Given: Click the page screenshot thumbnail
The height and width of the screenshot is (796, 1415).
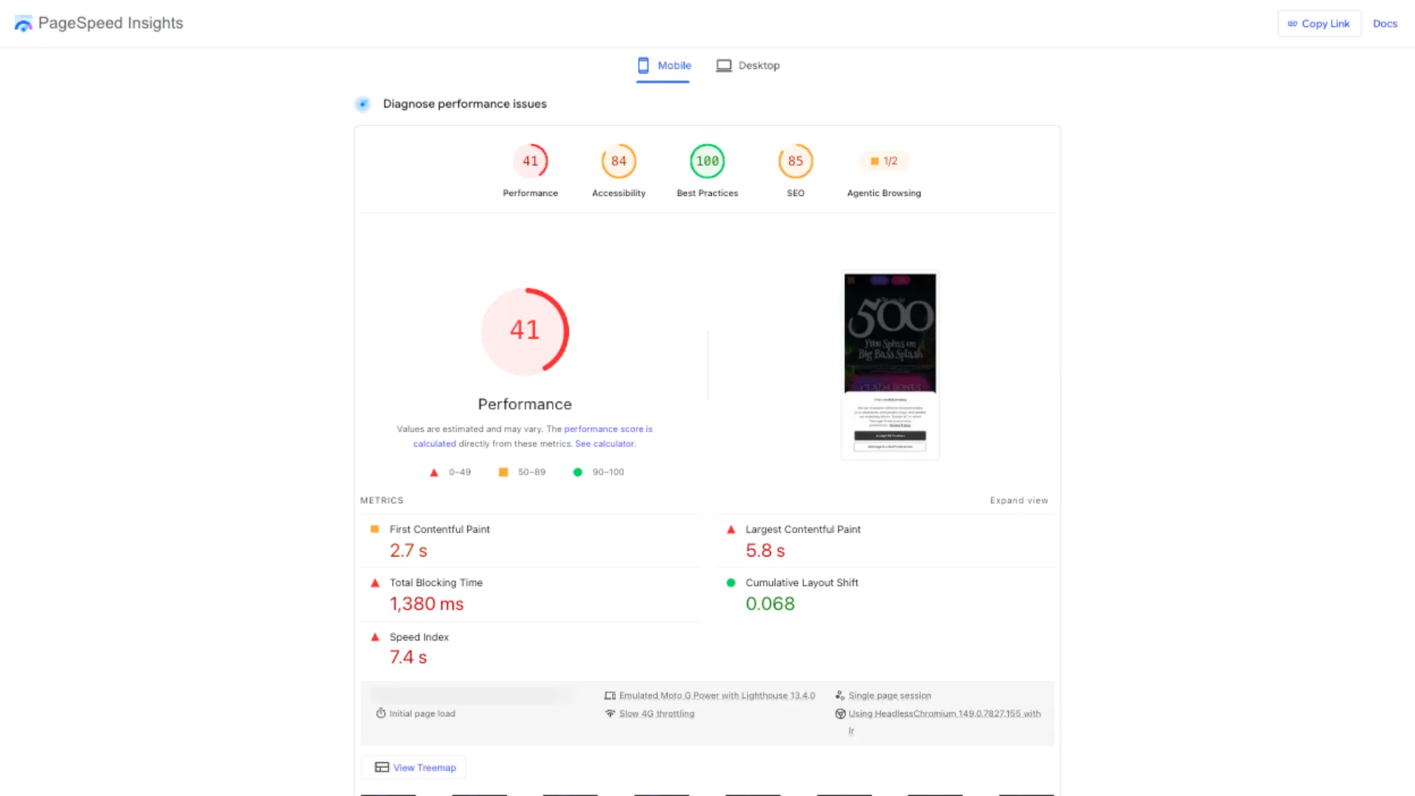Looking at the screenshot, I should tap(890, 366).
